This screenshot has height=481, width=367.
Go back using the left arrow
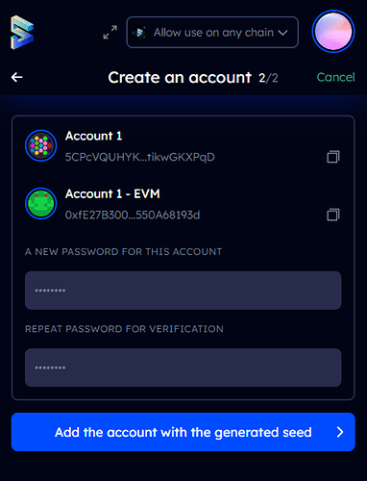16,77
